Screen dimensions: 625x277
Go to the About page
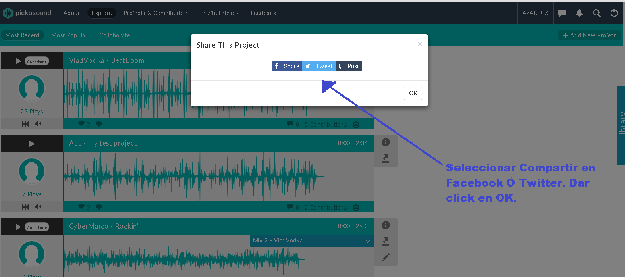click(71, 13)
